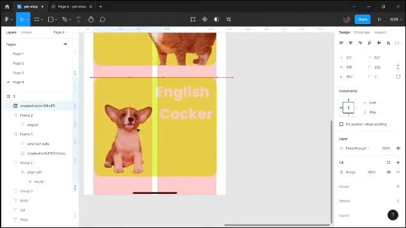Select the Hand tool

(91, 20)
